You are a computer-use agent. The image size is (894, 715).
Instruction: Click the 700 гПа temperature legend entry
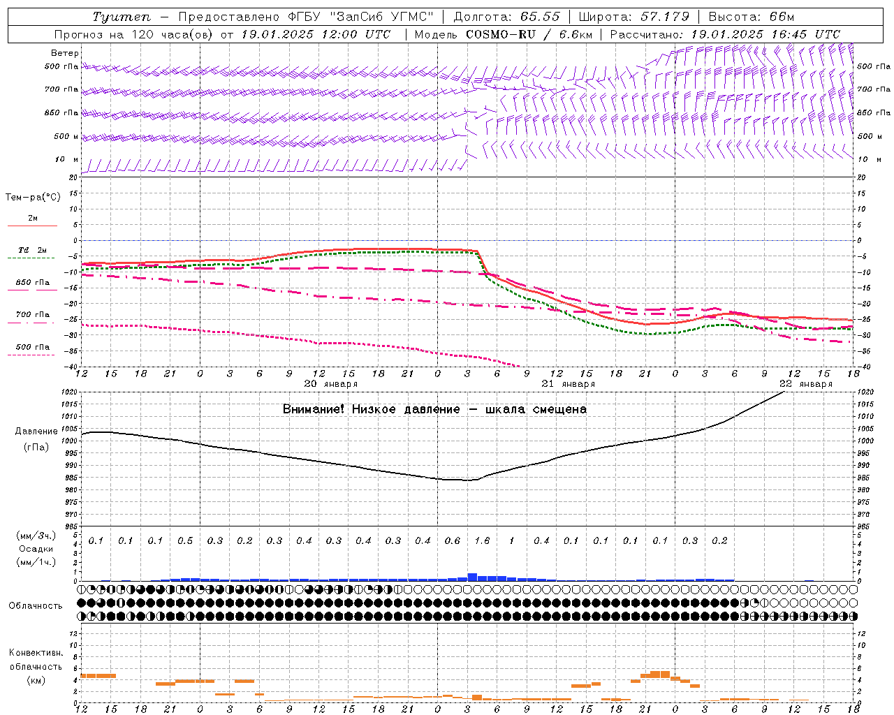32,315
